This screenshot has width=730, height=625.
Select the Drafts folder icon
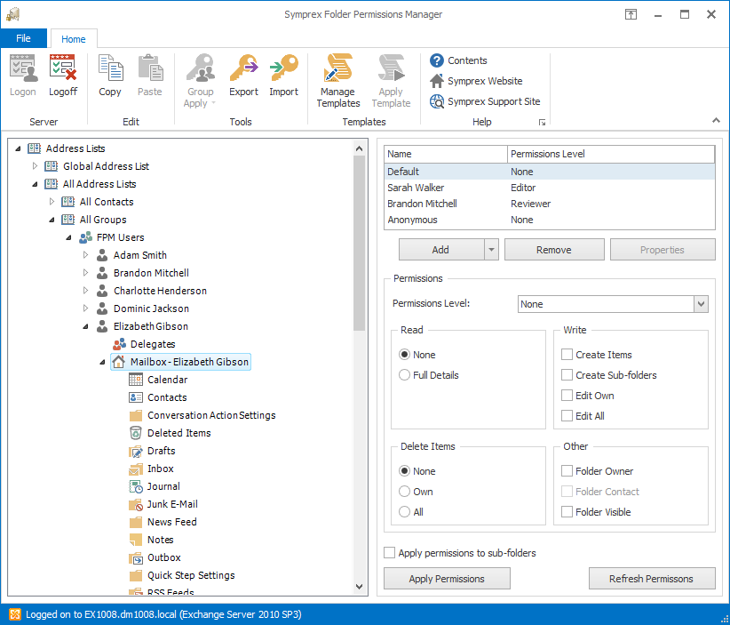pos(136,451)
